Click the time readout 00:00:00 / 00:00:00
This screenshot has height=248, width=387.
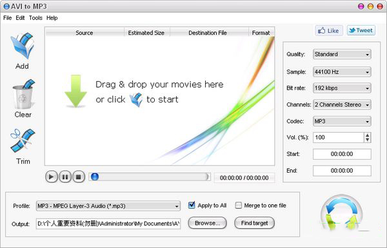pos(244,178)
